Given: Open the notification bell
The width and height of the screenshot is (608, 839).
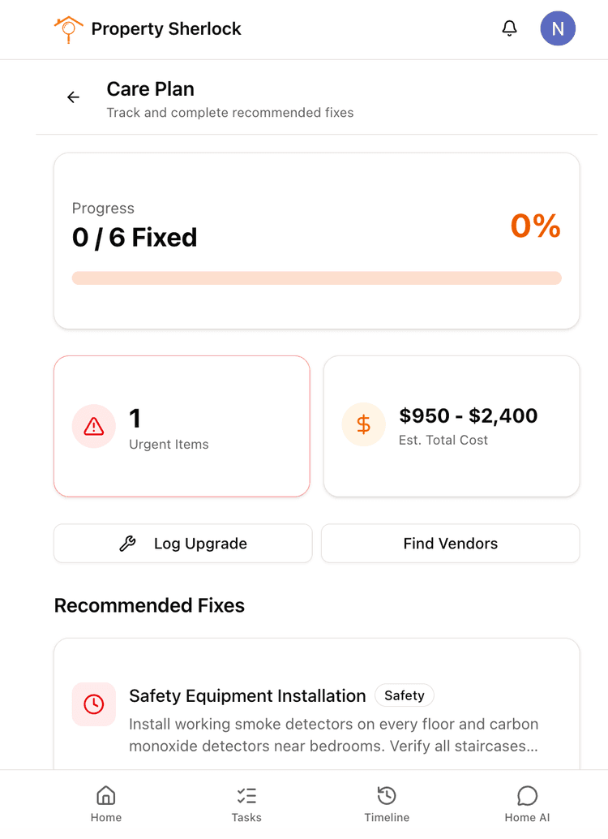Looking at the screenshot, I should point(509,28).
